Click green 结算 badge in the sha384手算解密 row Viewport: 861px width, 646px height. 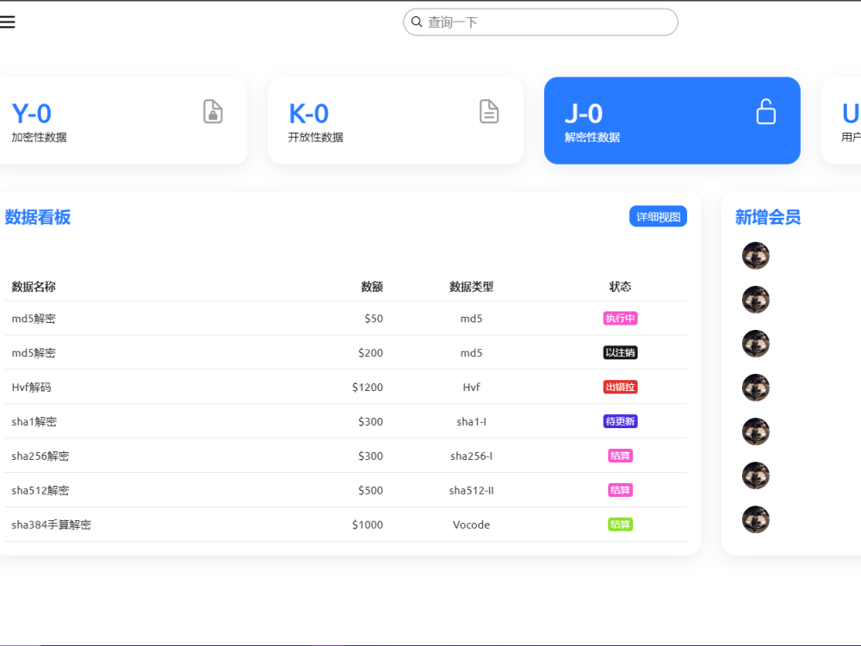pyautogui.click(x=620, y=524)
